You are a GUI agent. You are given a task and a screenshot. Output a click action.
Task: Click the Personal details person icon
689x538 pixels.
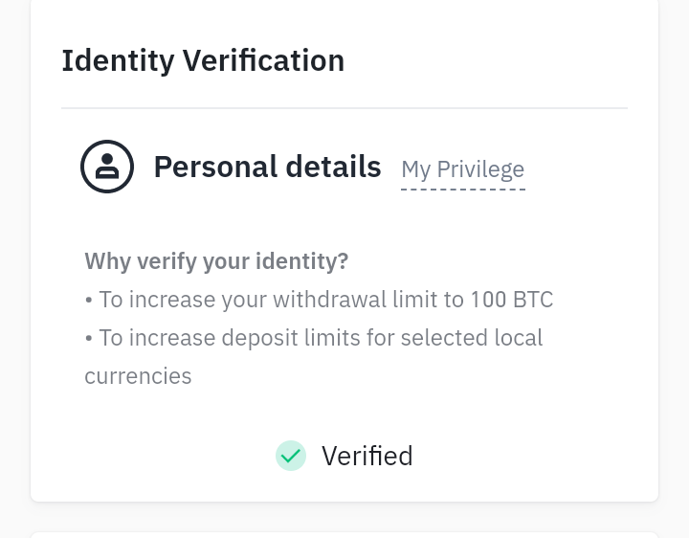click(107, 167)
